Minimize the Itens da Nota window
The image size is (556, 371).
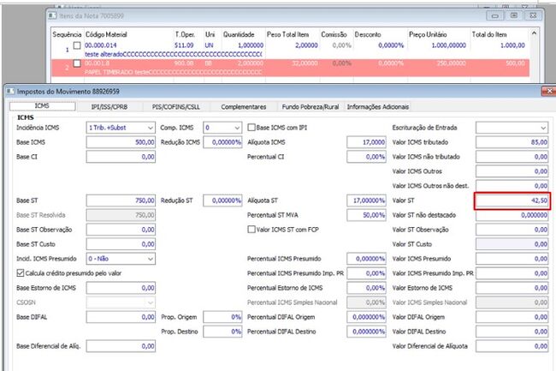(x=495, y=15)
